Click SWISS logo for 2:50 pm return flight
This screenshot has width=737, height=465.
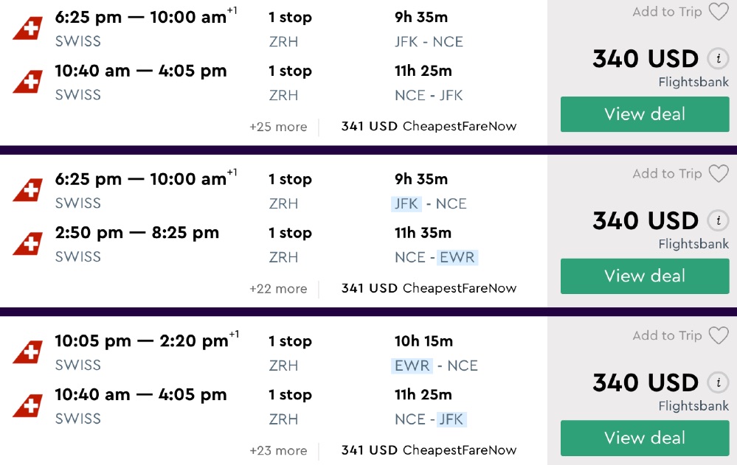(x=27, y=244)
